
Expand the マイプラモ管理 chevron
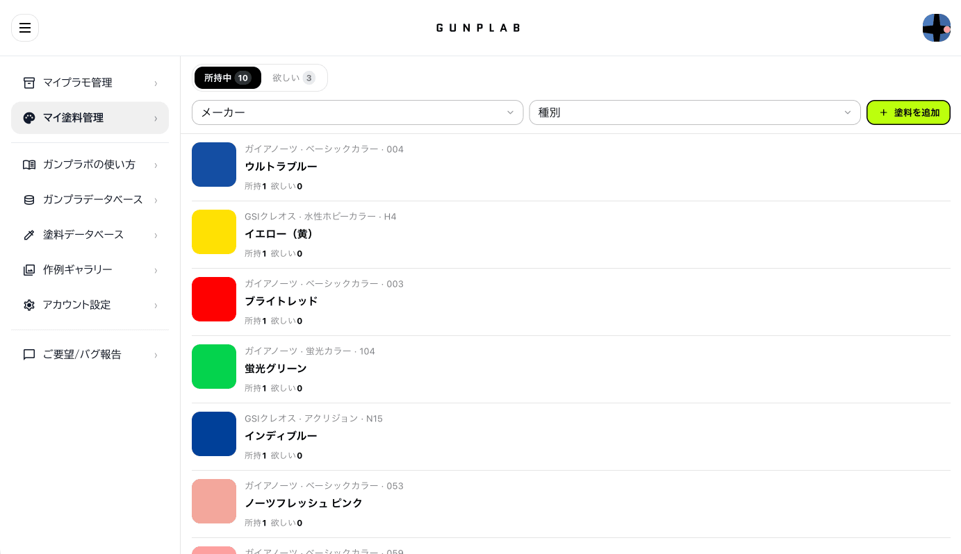coord(156,83)
